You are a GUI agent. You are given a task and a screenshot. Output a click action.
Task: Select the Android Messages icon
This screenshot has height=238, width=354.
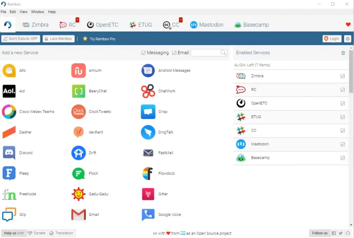click(148, 71)
